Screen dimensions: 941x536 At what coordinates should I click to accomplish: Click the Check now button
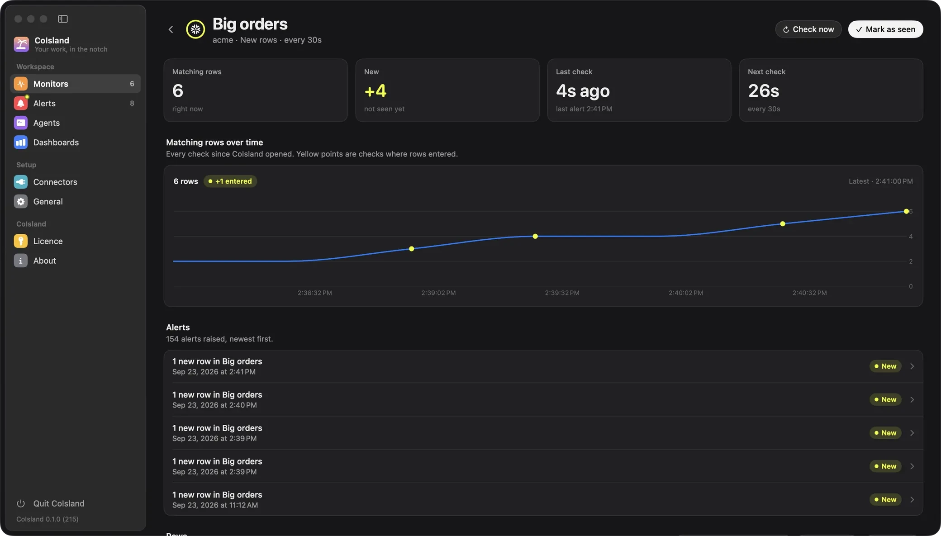[x=808, y=29]
